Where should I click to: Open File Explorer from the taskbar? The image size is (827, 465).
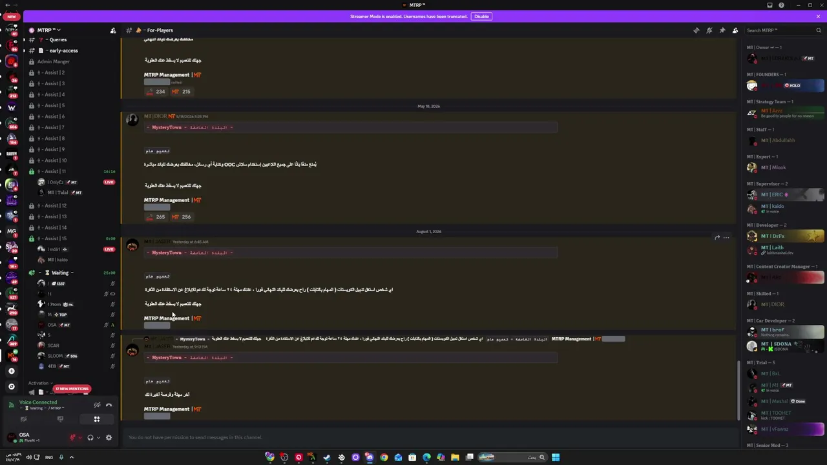pyautogui.click(x=455, y=457)
